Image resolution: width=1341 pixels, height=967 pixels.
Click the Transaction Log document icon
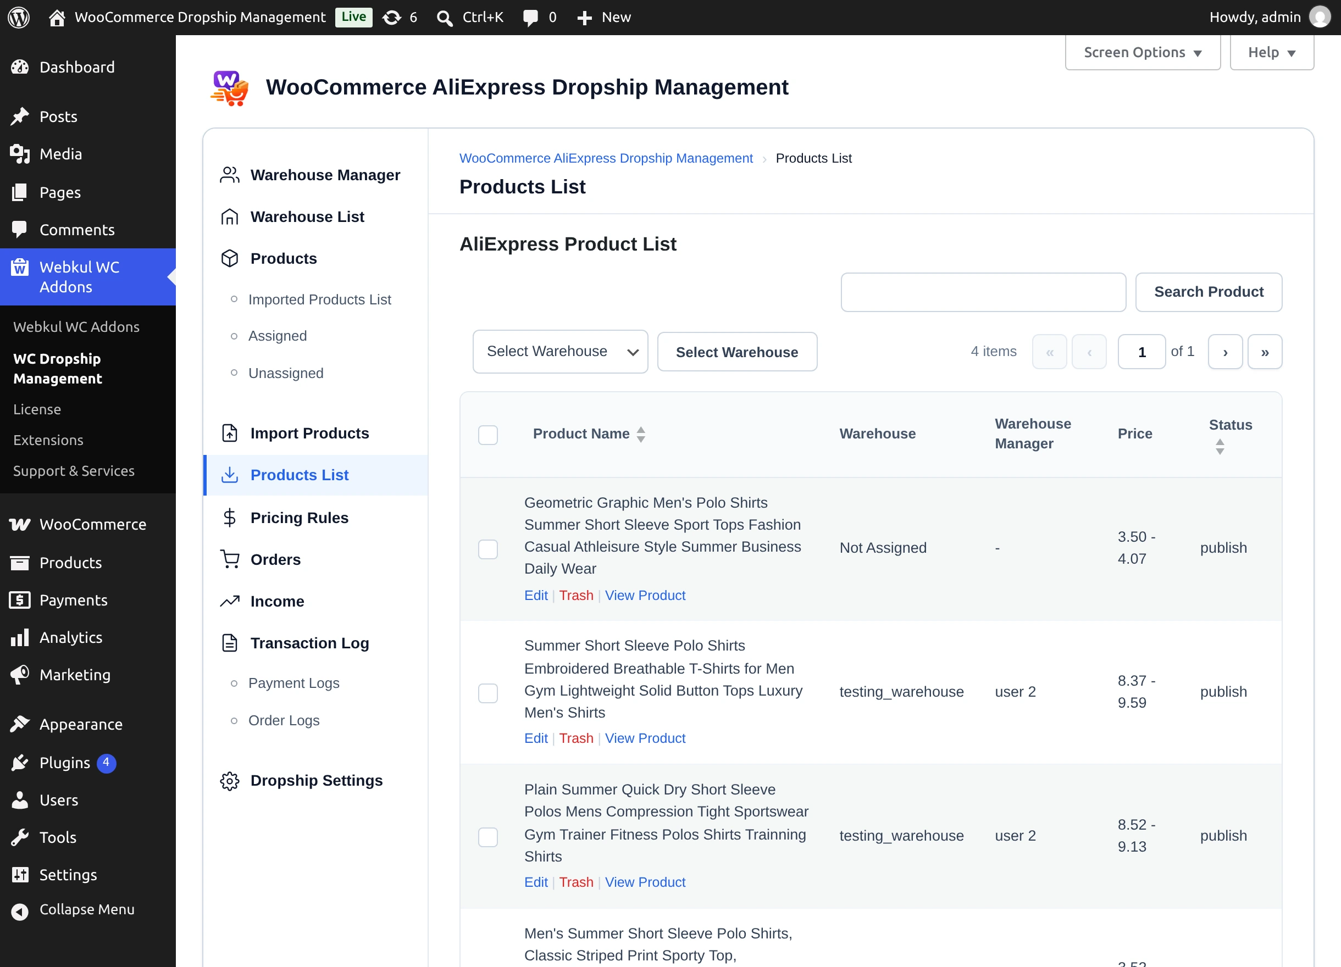(229, 643)
